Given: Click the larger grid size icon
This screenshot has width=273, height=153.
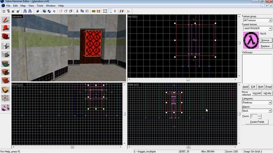Looking at the screenshot, I should tap(18, 11).
